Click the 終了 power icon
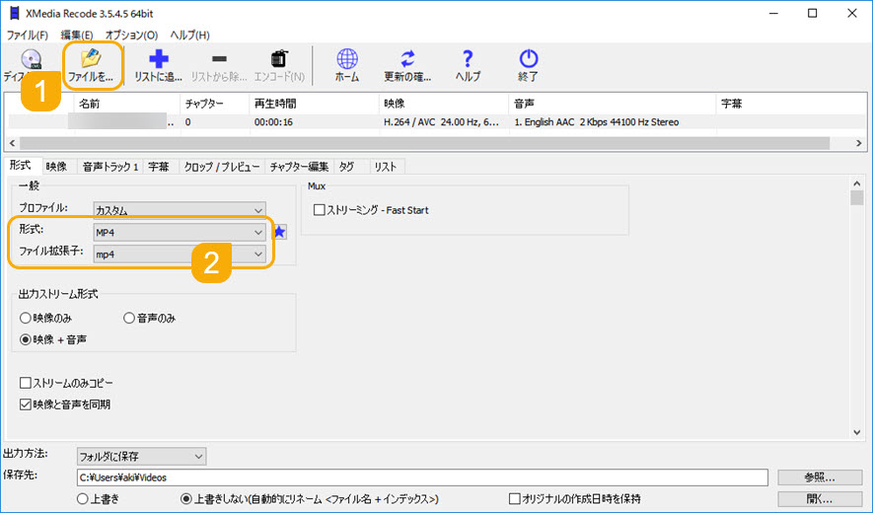 click(x=528, y=65)
